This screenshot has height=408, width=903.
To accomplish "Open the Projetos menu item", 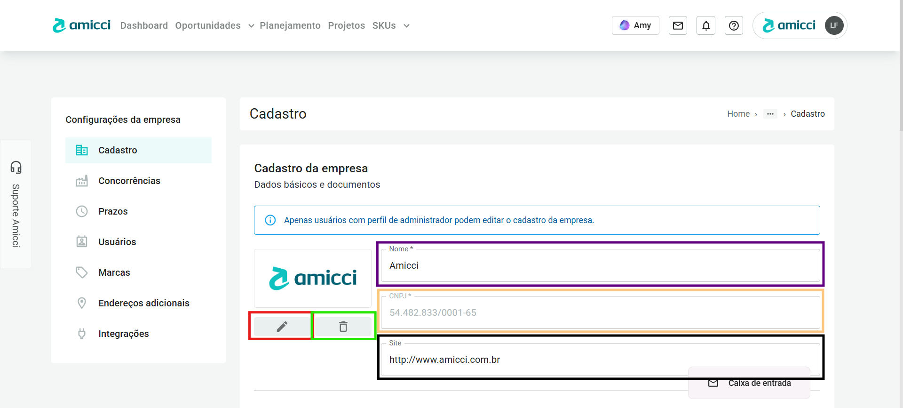I will [x=346, y=25].
